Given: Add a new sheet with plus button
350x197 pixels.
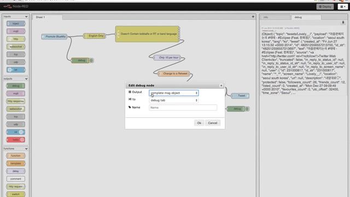Looking at the screenshot, I should 253,17.
